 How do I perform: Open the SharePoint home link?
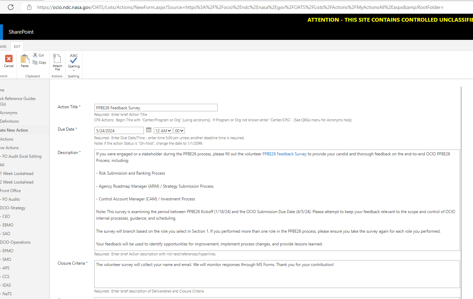(21, 32)
